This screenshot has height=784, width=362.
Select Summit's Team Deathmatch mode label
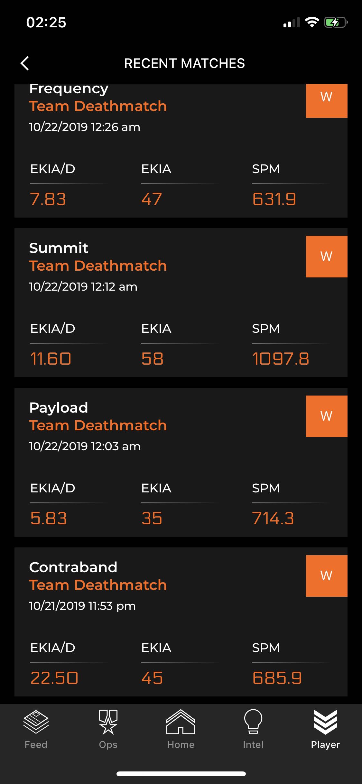[x=98, y=266]
